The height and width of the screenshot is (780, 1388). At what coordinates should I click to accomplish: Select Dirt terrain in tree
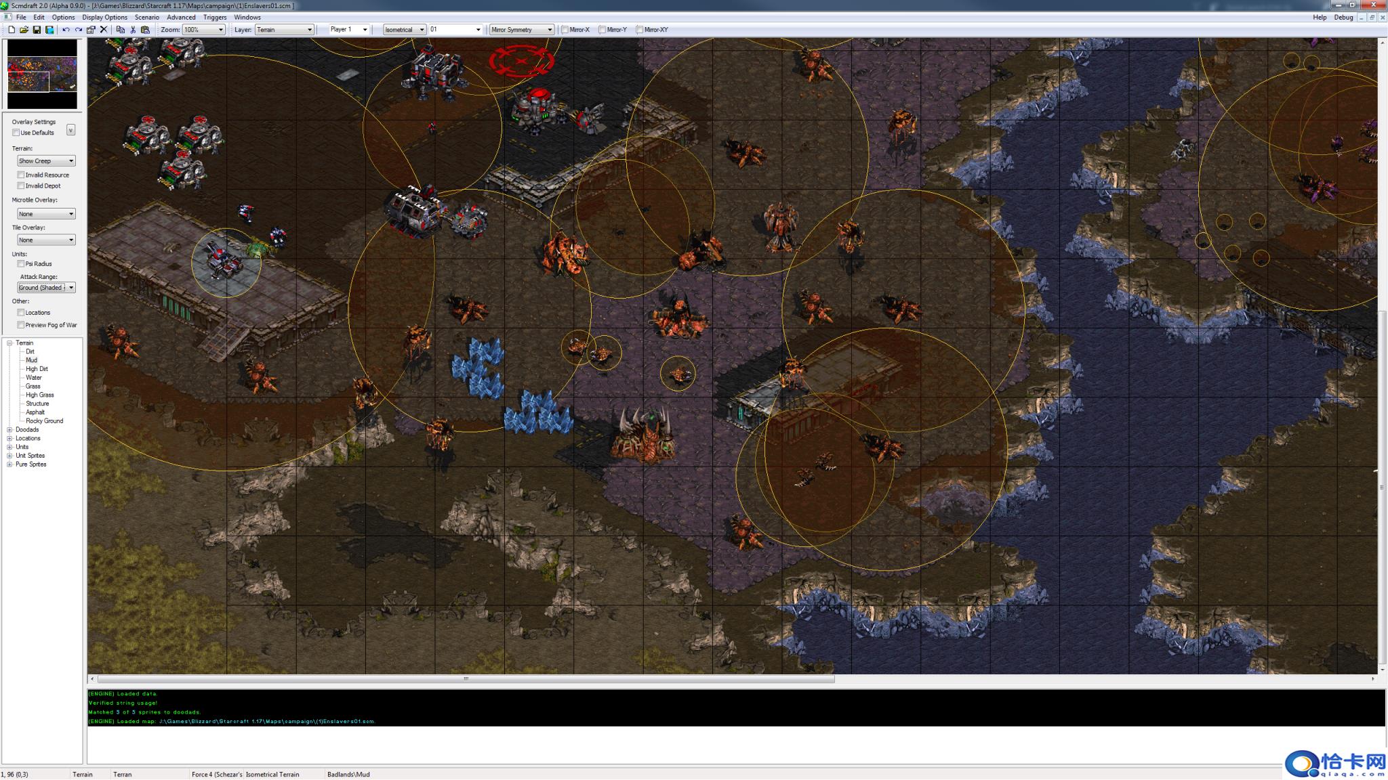30,352
